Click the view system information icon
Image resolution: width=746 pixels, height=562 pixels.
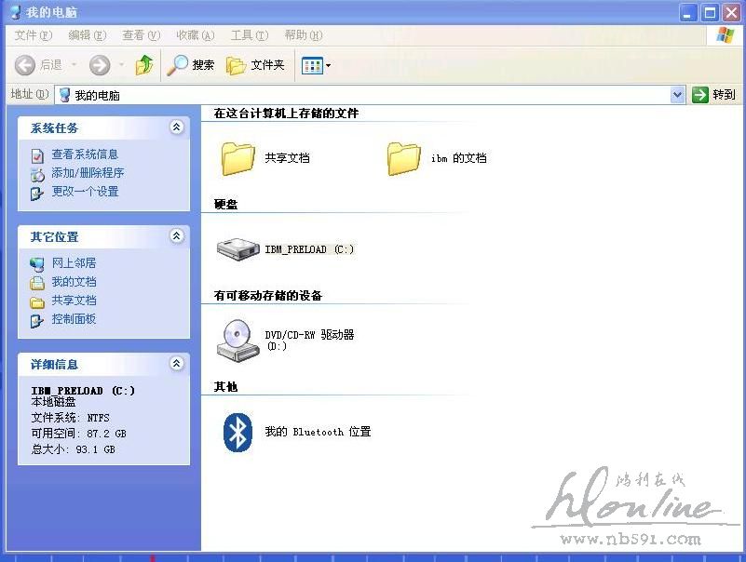coord(37,155)
